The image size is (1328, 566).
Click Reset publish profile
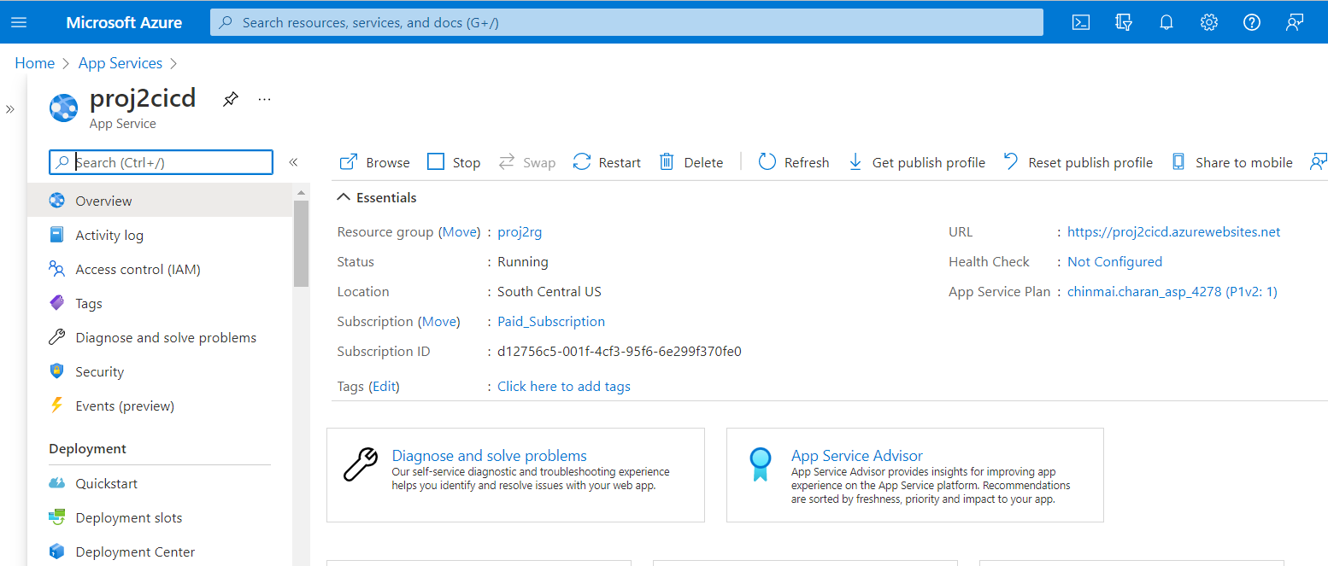pos(1078,162)
